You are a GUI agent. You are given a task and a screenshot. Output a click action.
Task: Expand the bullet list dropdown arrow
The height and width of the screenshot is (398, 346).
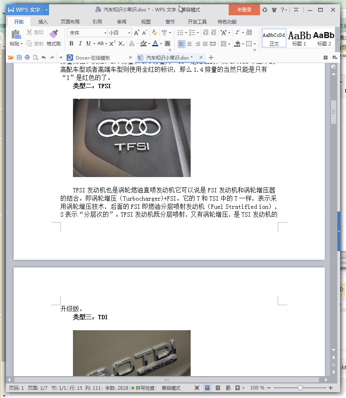(186, 33)
